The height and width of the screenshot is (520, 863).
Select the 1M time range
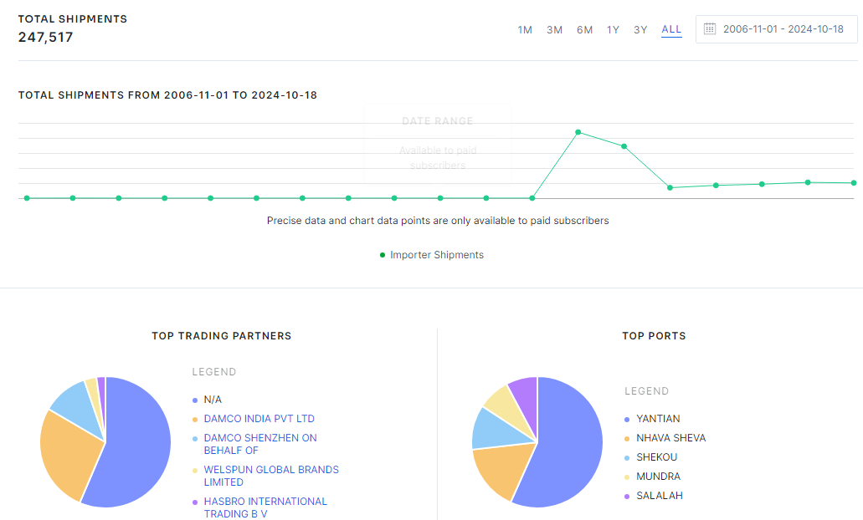coord(525,29)
